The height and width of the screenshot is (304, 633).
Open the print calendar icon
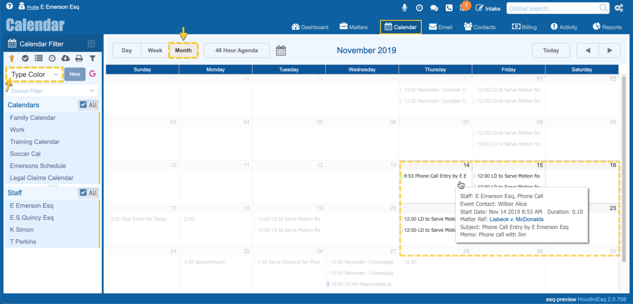[x=79, y=58]
